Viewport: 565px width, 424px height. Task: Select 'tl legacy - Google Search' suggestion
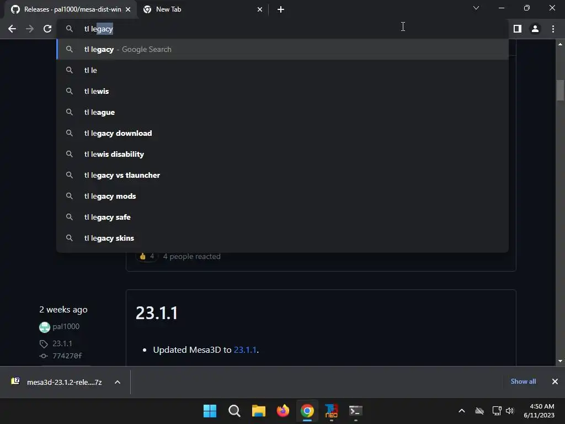[282, 49]
